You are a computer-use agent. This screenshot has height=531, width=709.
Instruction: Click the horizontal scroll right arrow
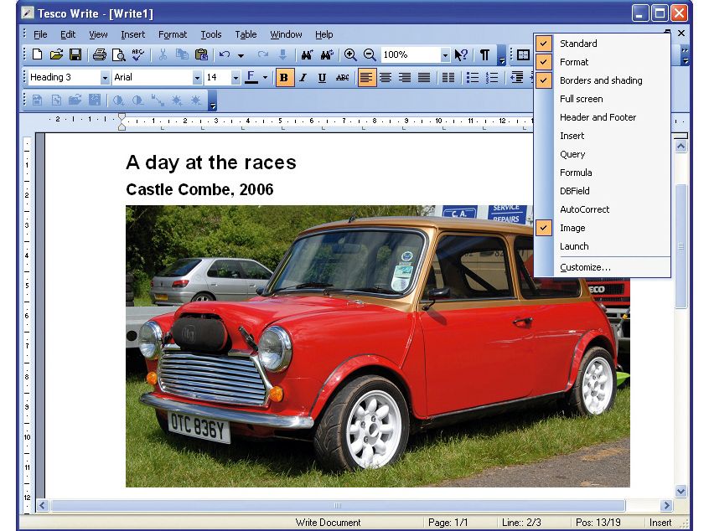pyautogui.click(x=665, y=505)
